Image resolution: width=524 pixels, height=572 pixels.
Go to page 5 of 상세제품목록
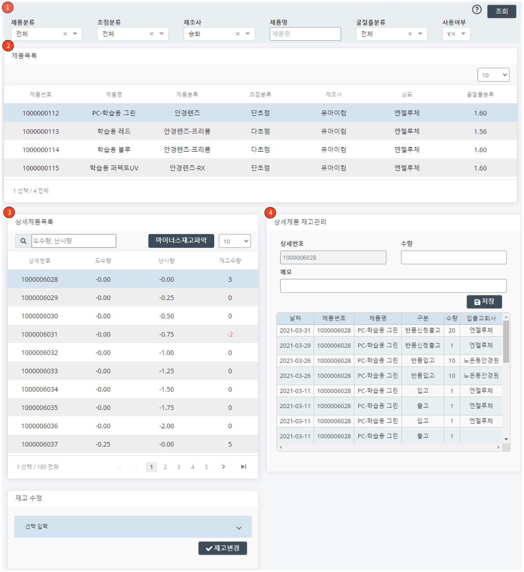coord(206,467)
